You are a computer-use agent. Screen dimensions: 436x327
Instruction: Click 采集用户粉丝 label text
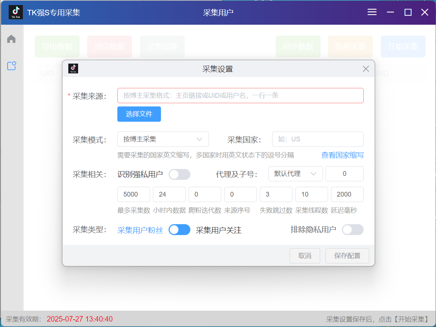pos(140,230)
